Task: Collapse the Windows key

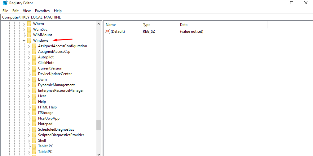Action: click(x=24, y=40)
